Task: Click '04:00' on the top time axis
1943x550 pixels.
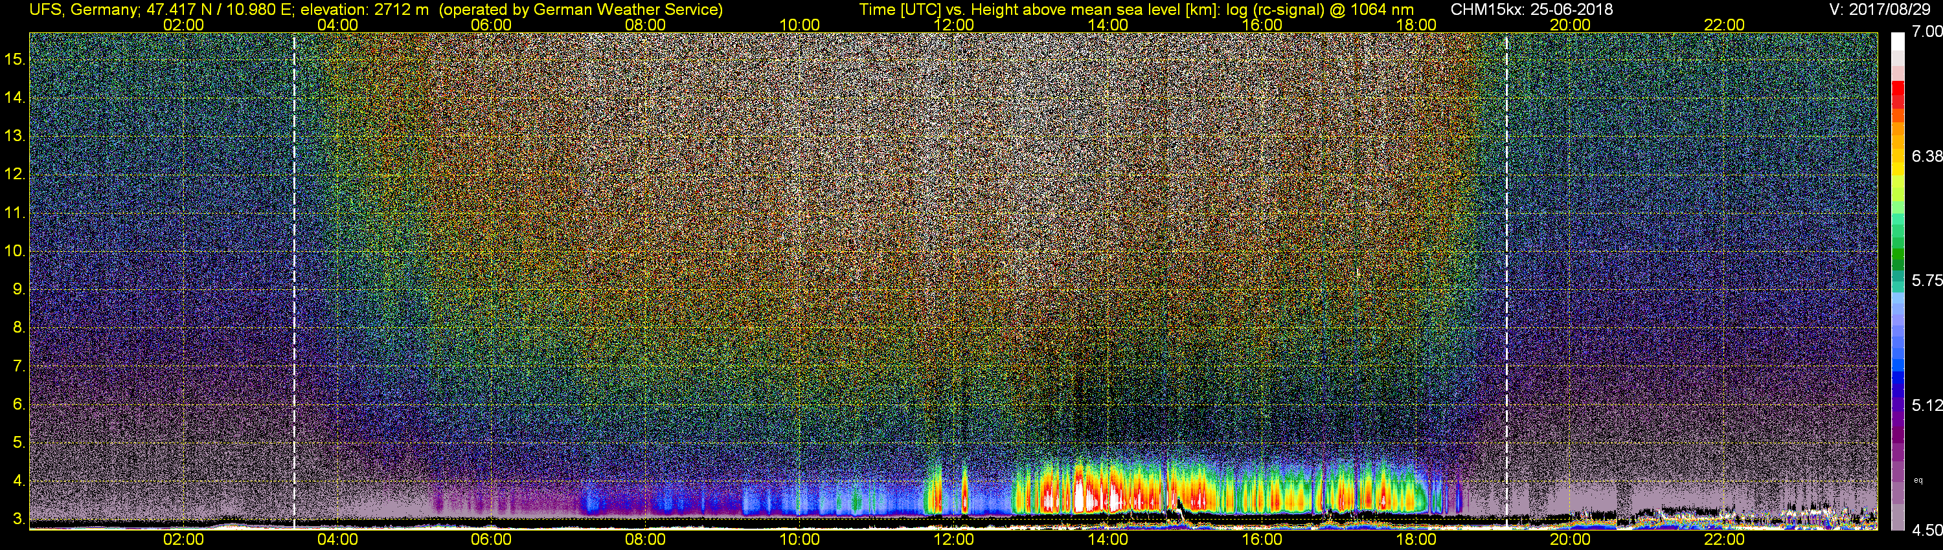Action: pyautogui.click(x=337, y=25)
